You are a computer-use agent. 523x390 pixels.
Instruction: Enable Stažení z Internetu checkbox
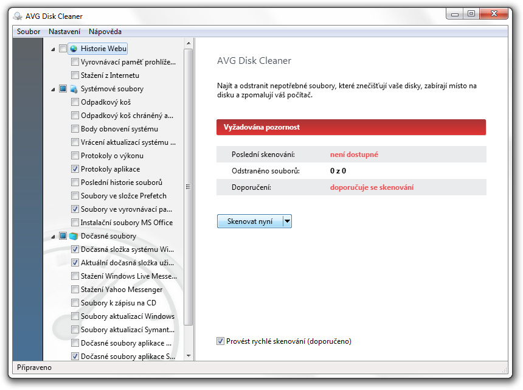75,75
